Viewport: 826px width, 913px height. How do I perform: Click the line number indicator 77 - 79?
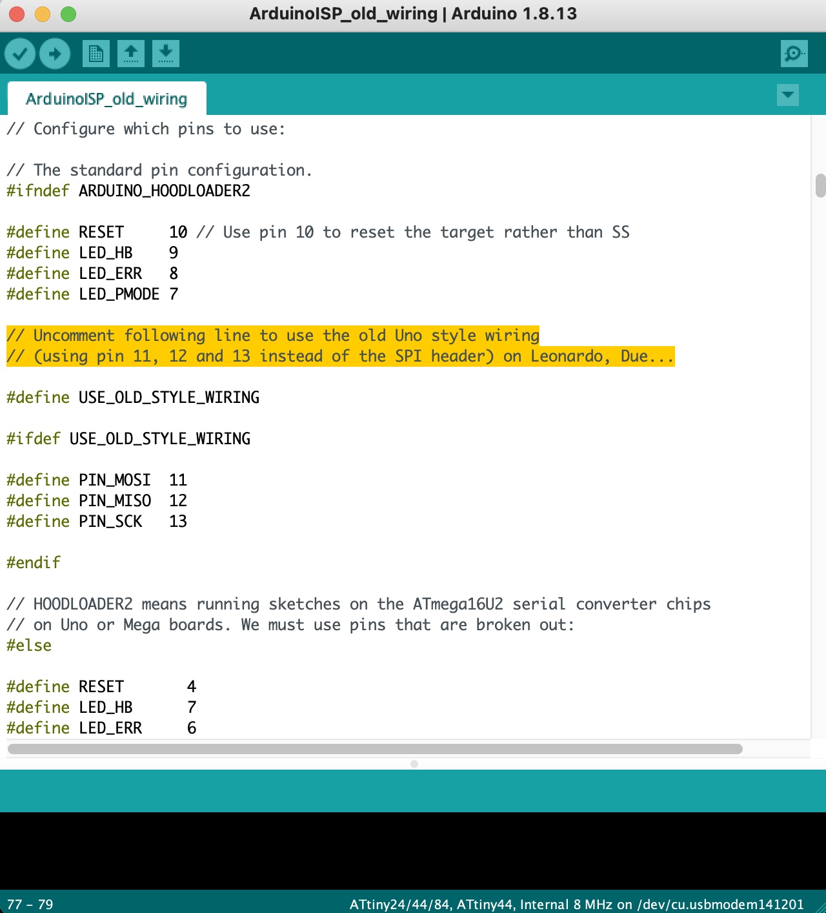(30, 904)
